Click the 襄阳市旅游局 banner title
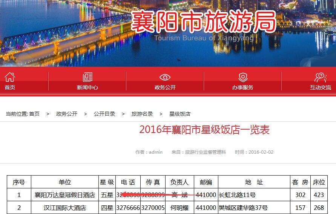Screen dimensions: 336x214 (x=204, y=21)
